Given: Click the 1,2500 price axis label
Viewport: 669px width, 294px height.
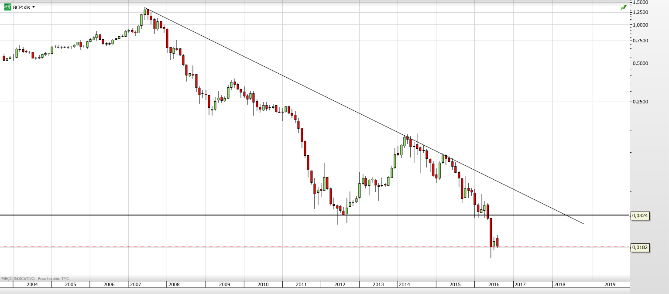Looking at the screenshot, I should (640, 12).
